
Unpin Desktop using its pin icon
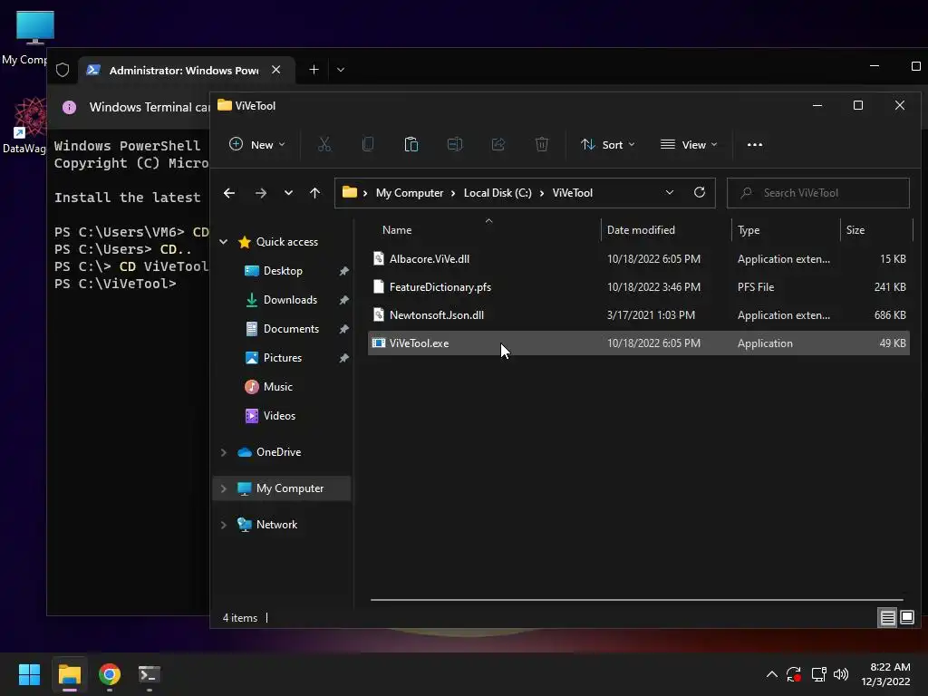(343, 271)
